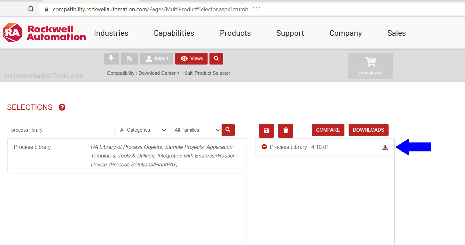Follow Compatibility / Download Center breadcrumb link
Screen dimensions: 465x245
pyautogui.click(x=141, y=73)
